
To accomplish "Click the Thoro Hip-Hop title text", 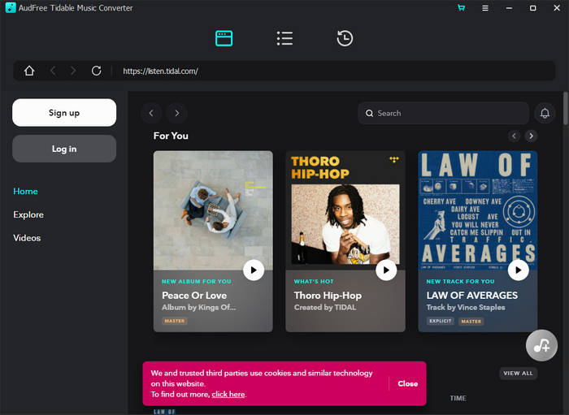I will [328, 296].
